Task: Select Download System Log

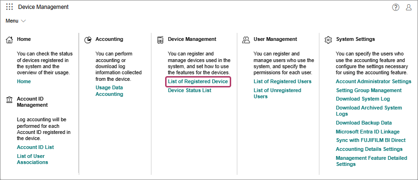Action: pyautogui.click(x=363, y=99)
